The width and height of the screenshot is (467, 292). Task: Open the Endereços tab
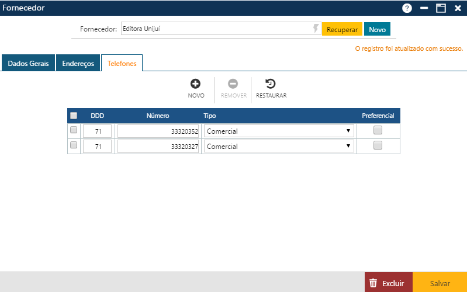coord(78,63)
